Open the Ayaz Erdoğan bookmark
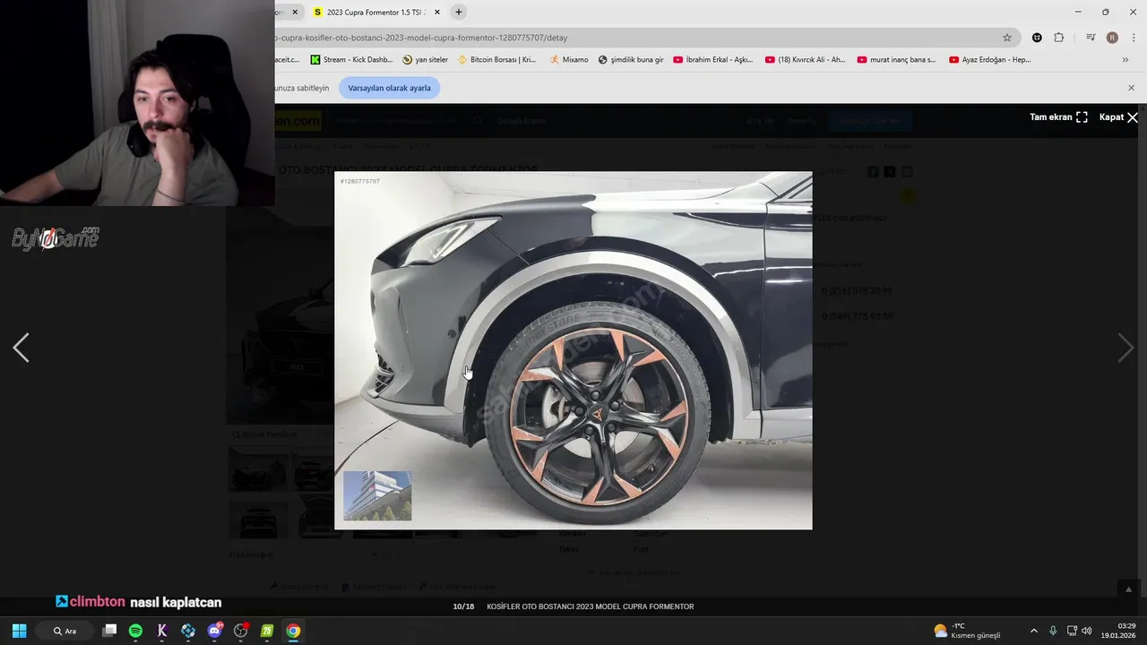The image size is (1147, 645). click(990, 60)
